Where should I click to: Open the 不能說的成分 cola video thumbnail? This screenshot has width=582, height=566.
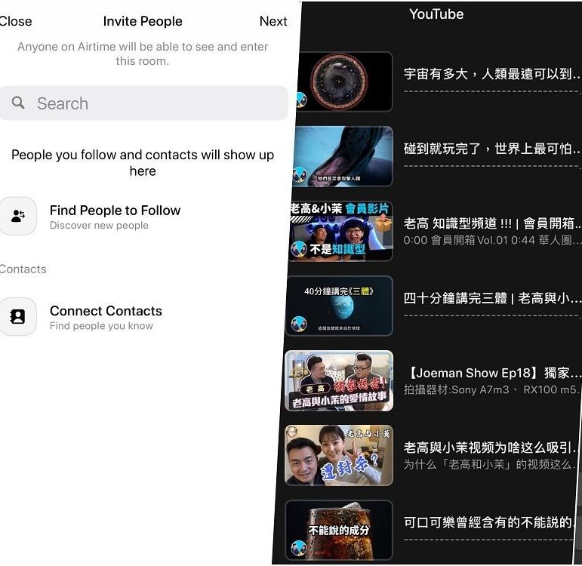[340, 530]
